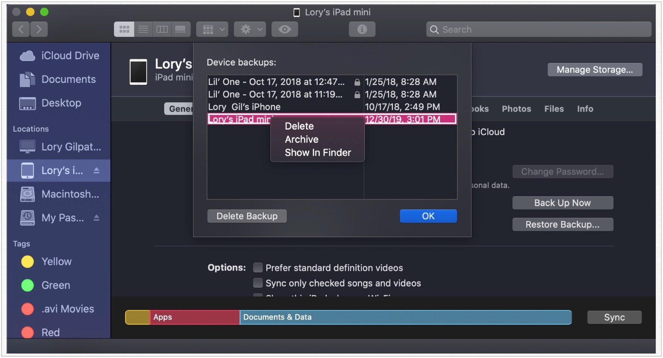Viewport: 663px width, 358px height.
Task: Select Macintosh... drive in sidebar
Action: pyautogui.click(x=59, y=194)
